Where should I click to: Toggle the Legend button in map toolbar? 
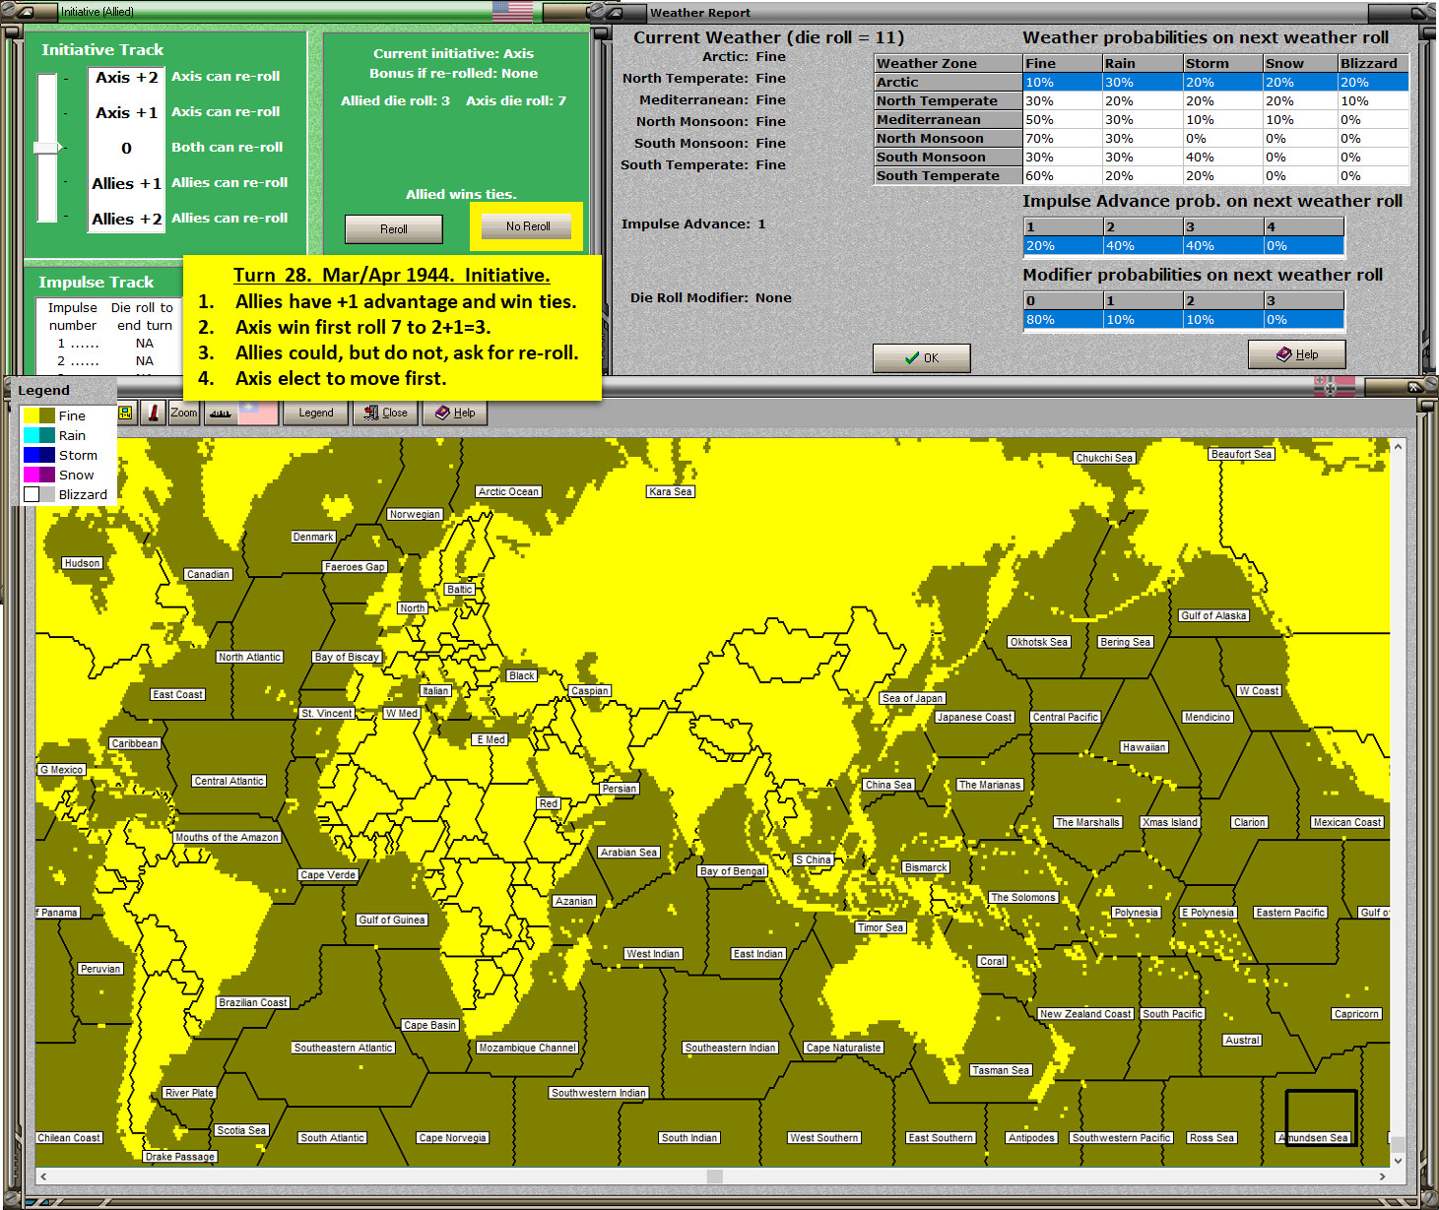(316, 413)
